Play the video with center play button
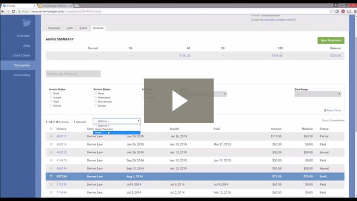The image size is (357, 201). 178,101
